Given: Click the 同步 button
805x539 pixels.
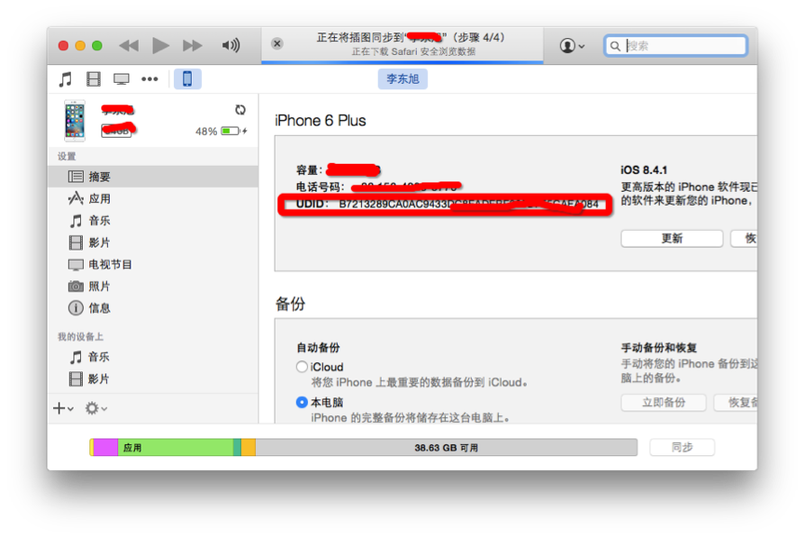Looking at the screenshot, I should point(682,447).
